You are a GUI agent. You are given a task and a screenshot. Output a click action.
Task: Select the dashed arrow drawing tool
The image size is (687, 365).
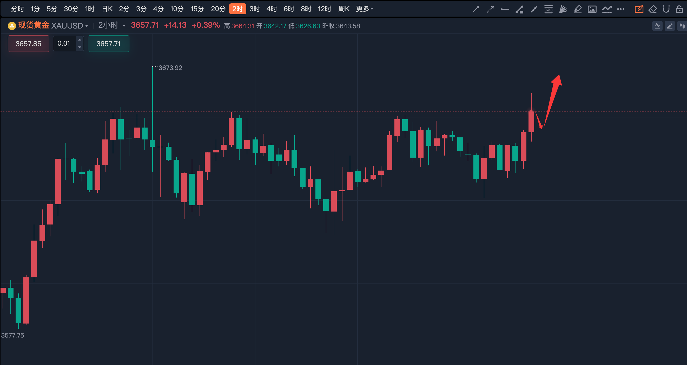pyautogui.click(x=490, y=9)
